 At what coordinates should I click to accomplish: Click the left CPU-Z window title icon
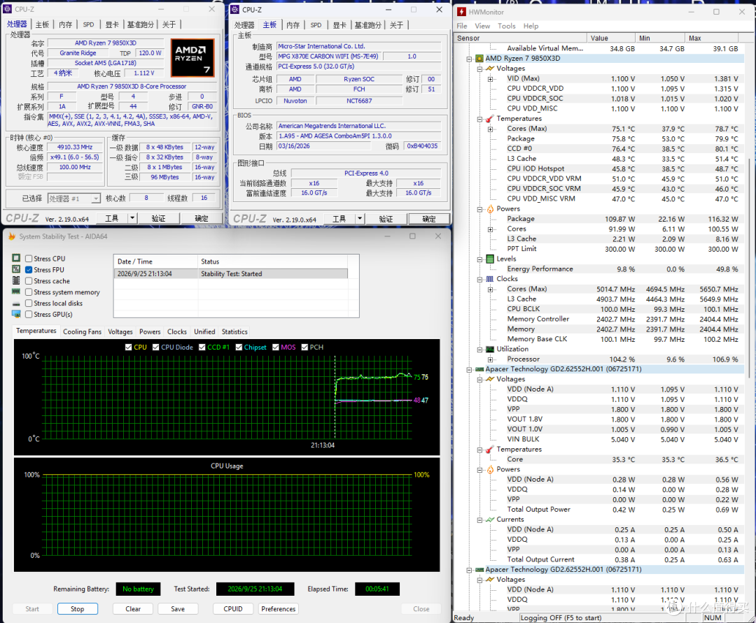pyautogui.click(x=7, y=9)
